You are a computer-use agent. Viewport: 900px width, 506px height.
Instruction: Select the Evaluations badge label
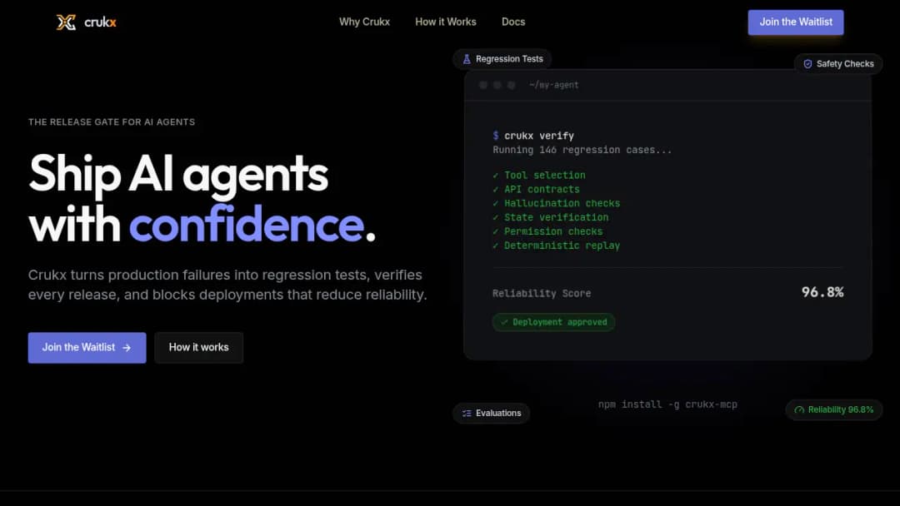(x=498, y=413)
